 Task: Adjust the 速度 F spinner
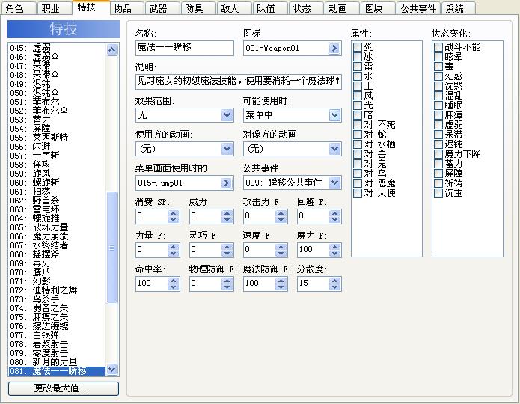pos(281,250)
